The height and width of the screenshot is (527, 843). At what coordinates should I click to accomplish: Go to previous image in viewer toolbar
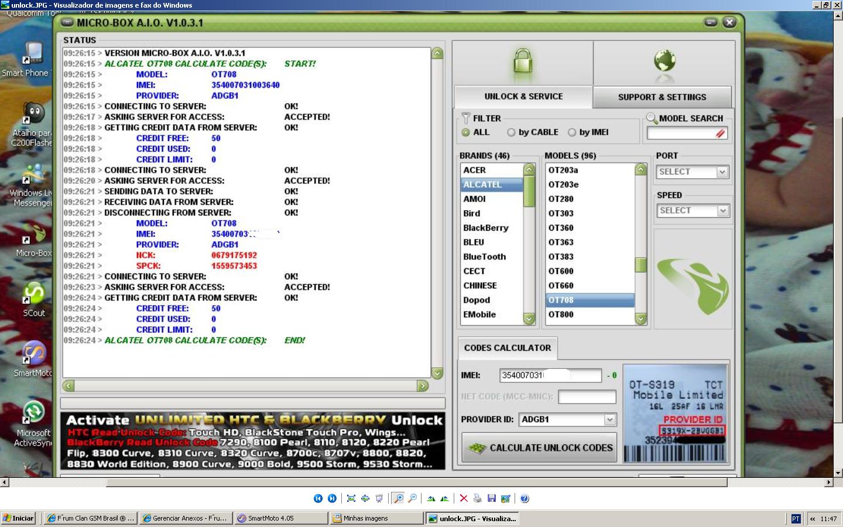(318, 498)
